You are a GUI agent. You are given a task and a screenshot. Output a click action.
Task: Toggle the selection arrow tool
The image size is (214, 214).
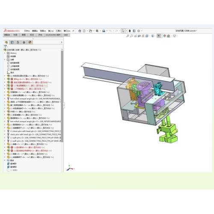point(123,31)
